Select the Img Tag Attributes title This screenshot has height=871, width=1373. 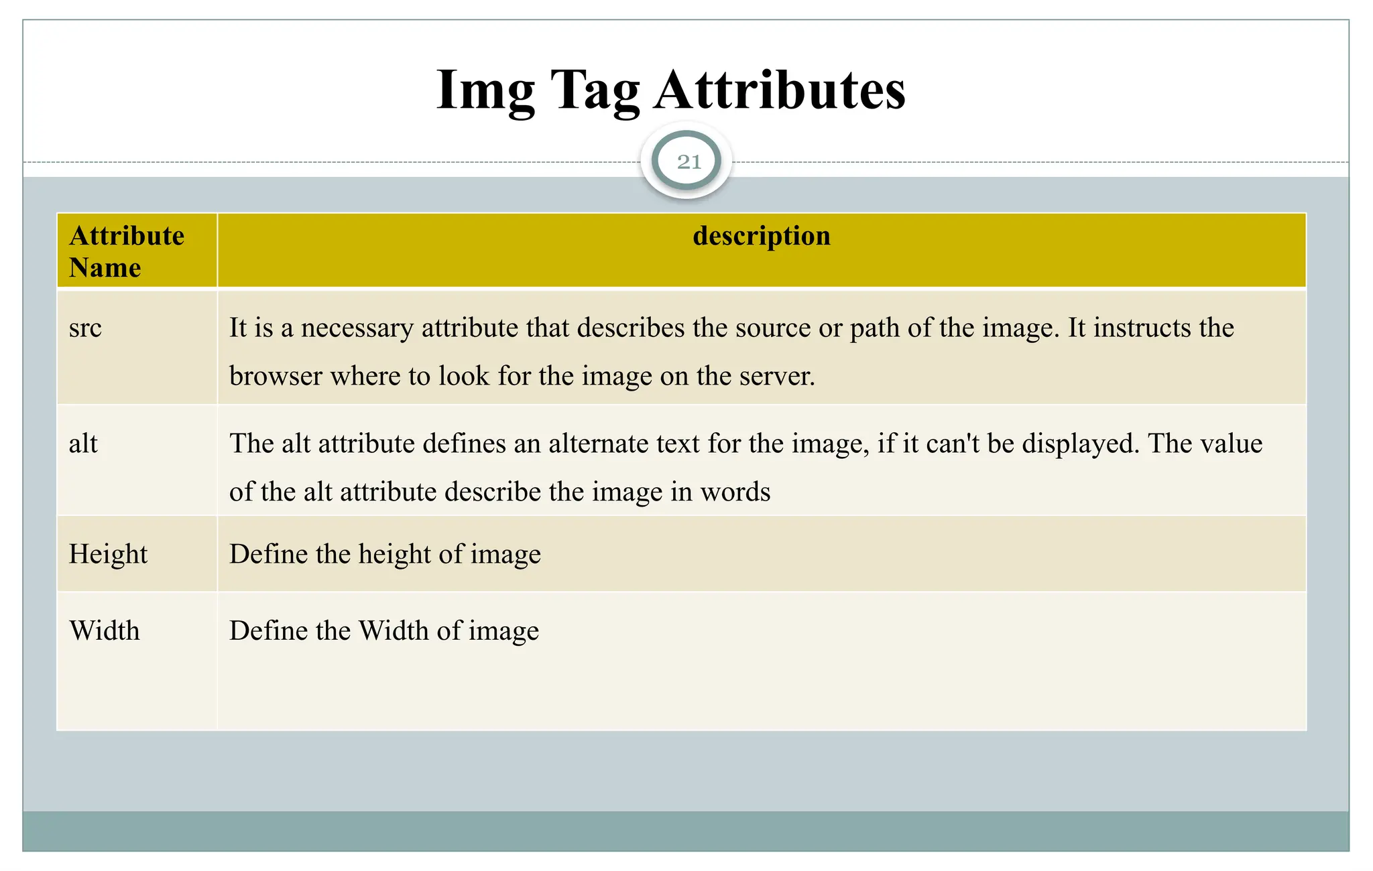[x=670, y=90]
